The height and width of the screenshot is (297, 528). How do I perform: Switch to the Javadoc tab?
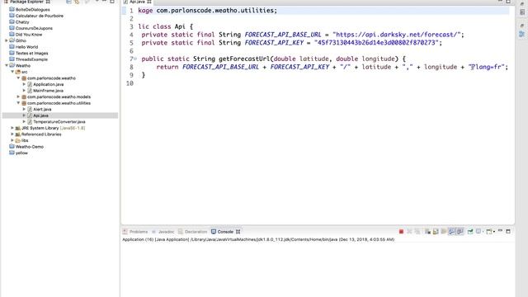(163, 232)
